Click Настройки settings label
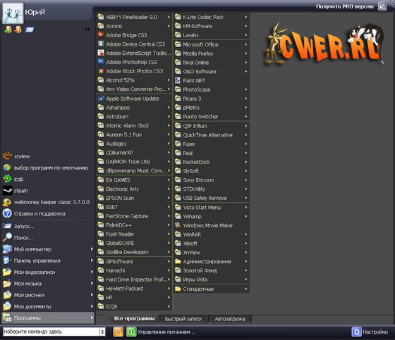Image resolution: width=395 pixels, height=340 pixels. [375, 332]
